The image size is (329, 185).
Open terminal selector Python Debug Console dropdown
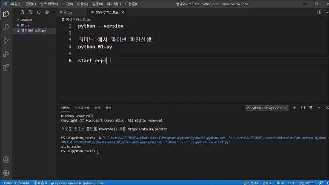coord(266,108)
